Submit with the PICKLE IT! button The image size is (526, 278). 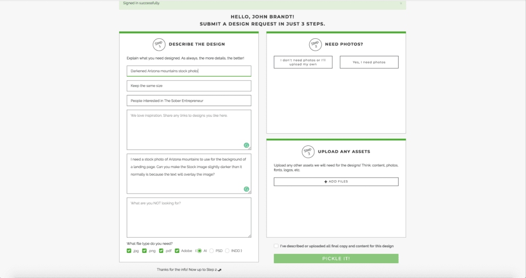coord(336,259)
